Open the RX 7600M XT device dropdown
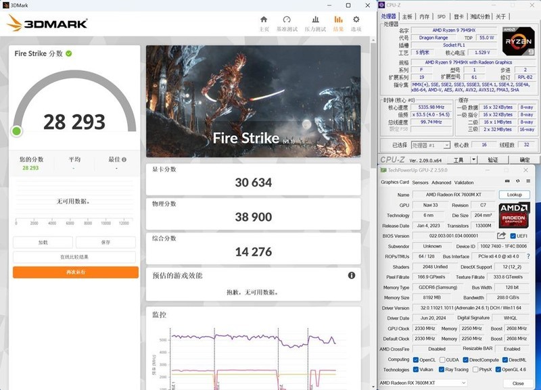Image resolution: width=541 pixels, height=390 pixels. click(x=464, y=382)
